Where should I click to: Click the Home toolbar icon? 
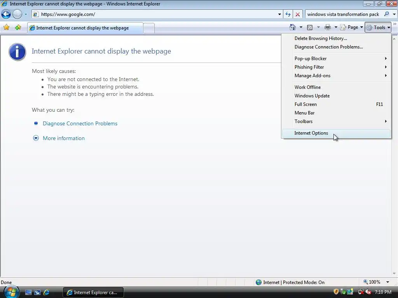tap(293, 27)
